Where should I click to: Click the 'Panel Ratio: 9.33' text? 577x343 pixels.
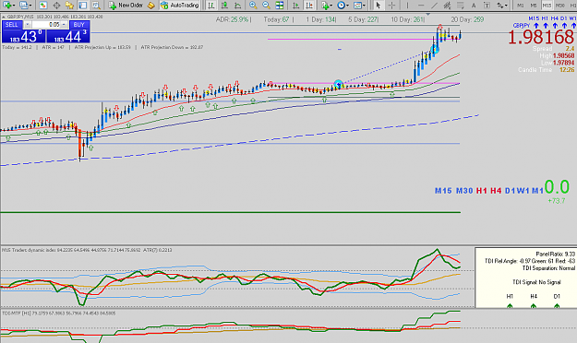tap(555, 254)
